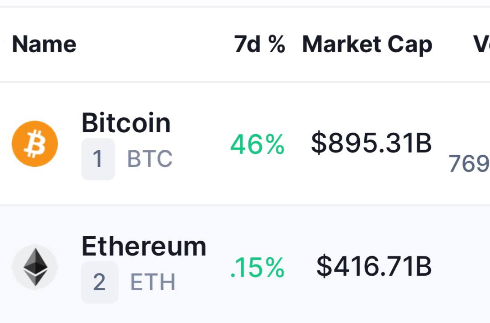490x323 pixels.
Task: Click the orange Bitcoin logo icon
Action: click(x=35, y=144)
